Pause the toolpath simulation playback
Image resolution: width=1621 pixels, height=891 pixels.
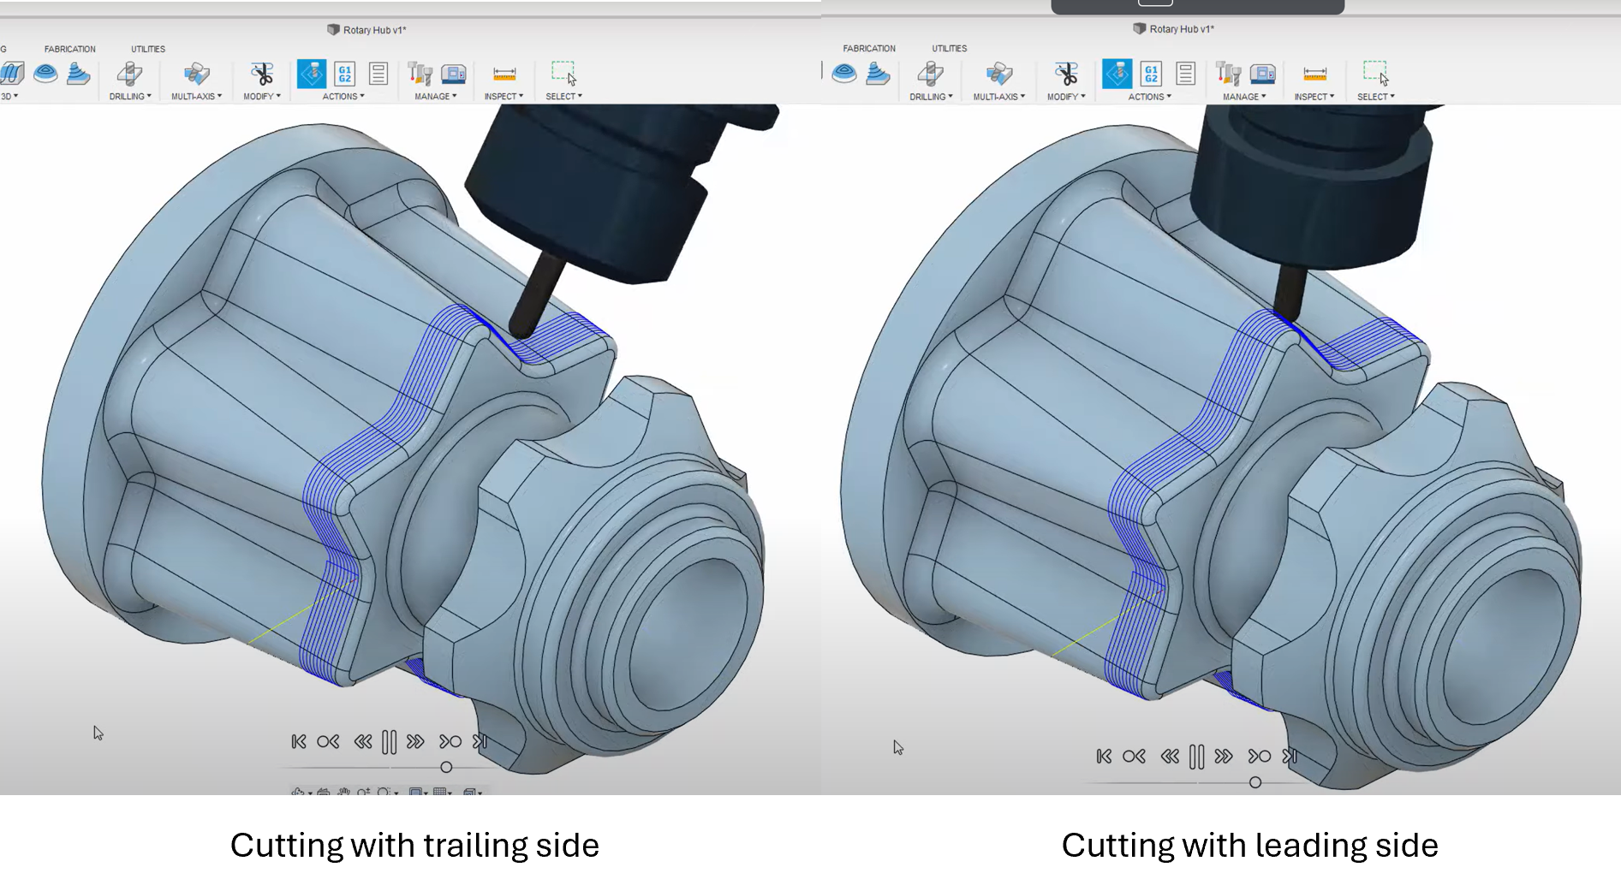tap(389, 741)
